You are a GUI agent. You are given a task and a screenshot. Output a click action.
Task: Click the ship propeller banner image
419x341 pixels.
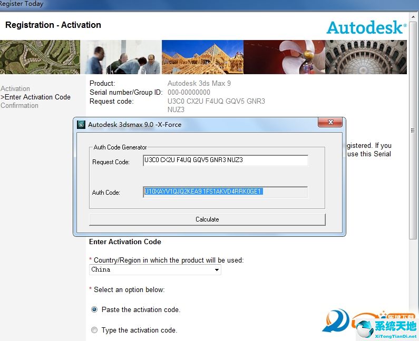click(x=284, y=57)
